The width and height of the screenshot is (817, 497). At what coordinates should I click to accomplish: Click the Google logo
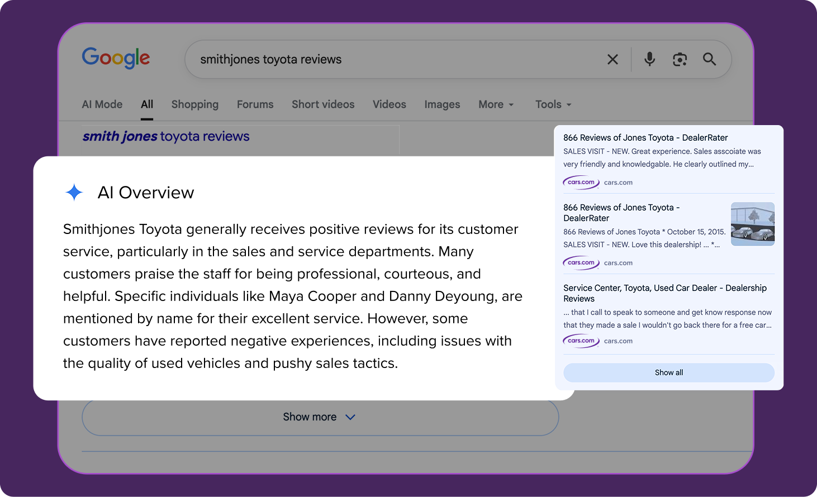tap(116, 58)
